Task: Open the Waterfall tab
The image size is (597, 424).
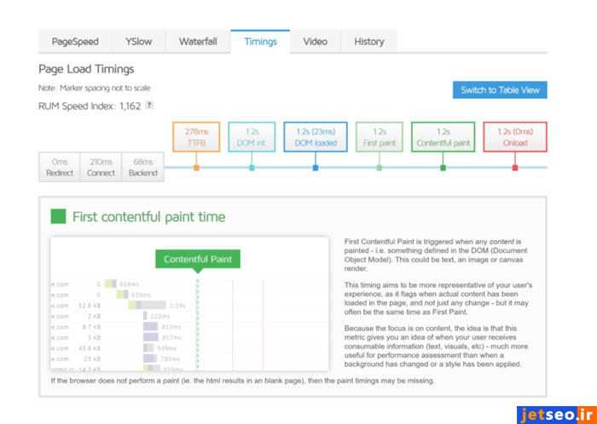Action: 198,42
